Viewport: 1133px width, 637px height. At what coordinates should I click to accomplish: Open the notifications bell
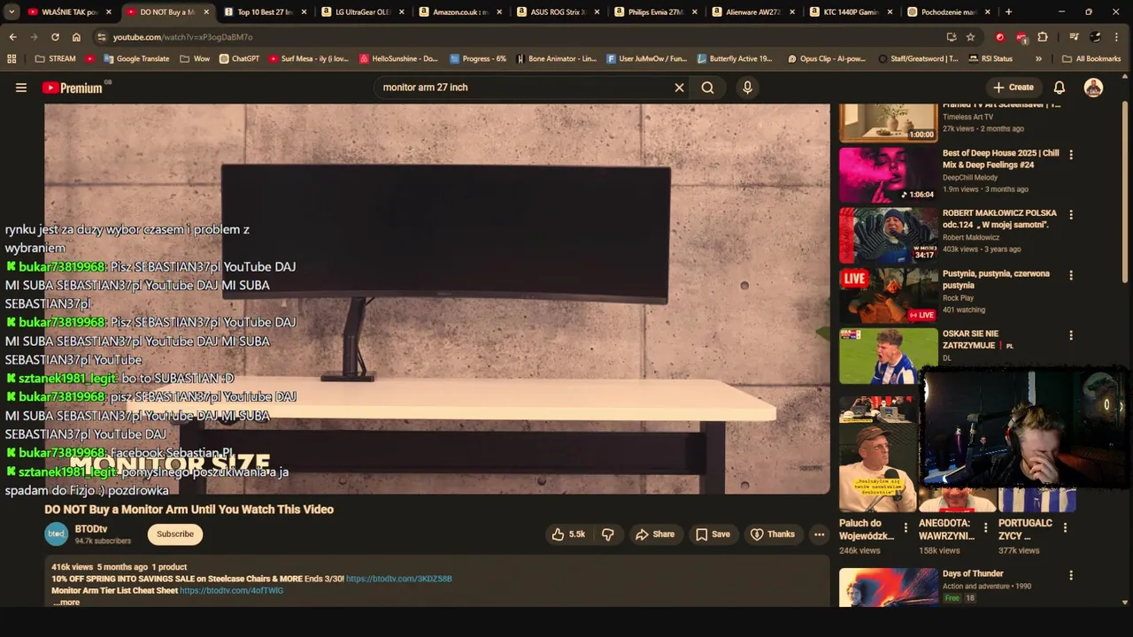tap(1059, 88)
